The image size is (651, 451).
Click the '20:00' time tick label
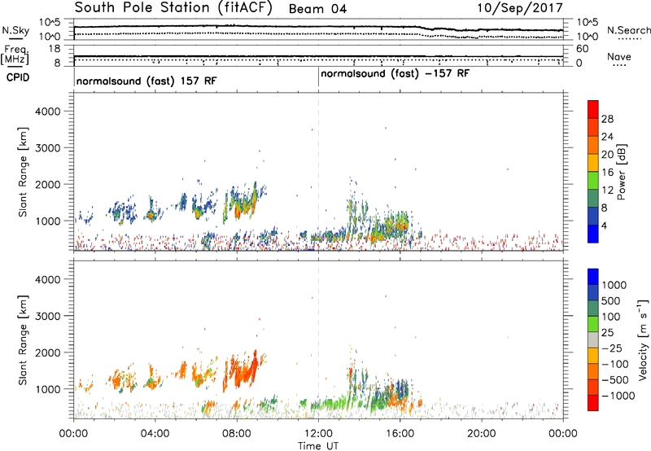tap(482, 434)
